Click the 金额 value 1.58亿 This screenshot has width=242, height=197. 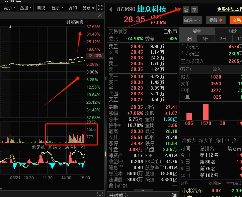coord(170,119)
